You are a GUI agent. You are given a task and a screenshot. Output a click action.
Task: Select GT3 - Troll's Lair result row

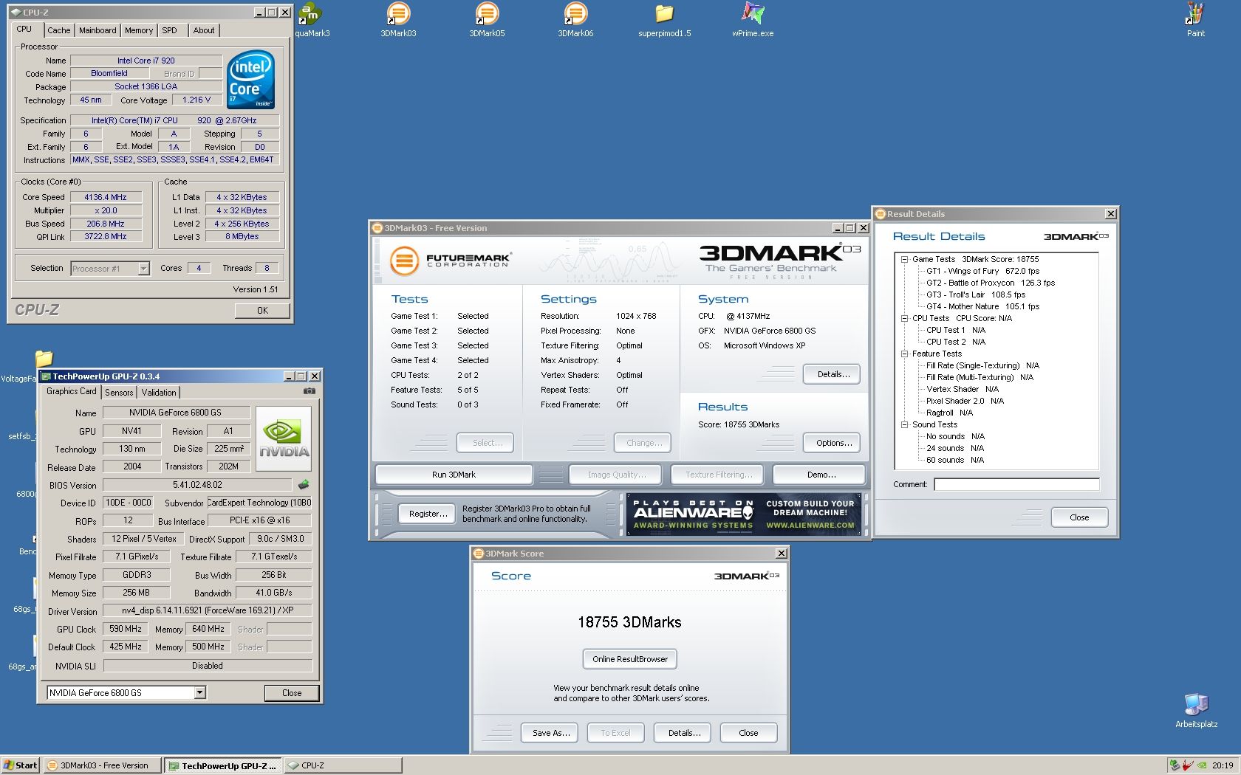click(976, 294)
